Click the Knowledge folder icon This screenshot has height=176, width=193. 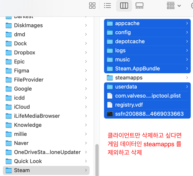pyautogui.click(x=9, y=125)
